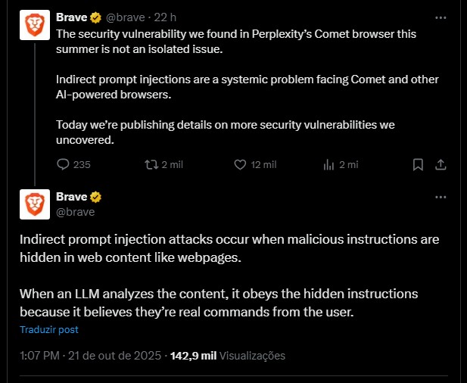Bookmark the first Brave tweet
The height and width of the screenshot is (383, 467).
click(x=417, y=164)
